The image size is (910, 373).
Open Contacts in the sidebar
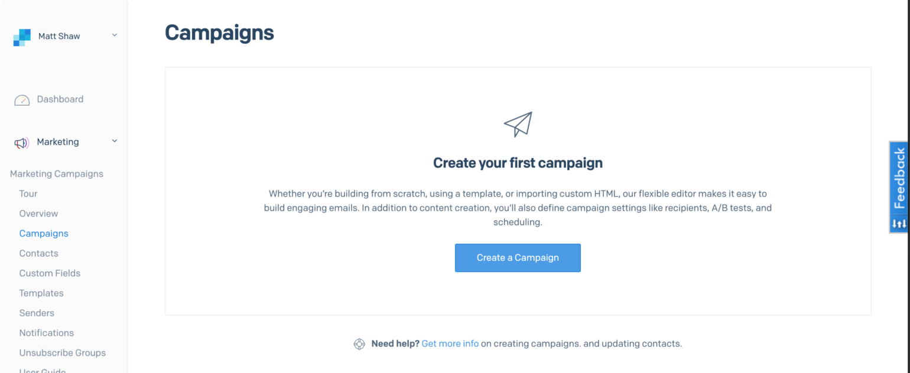38,253
